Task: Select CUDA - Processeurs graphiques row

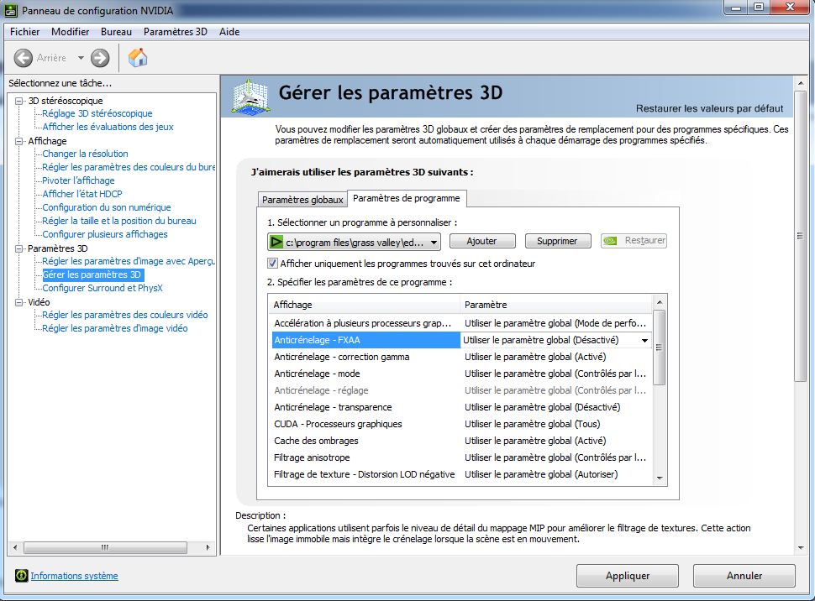Action: click(460, 424)
